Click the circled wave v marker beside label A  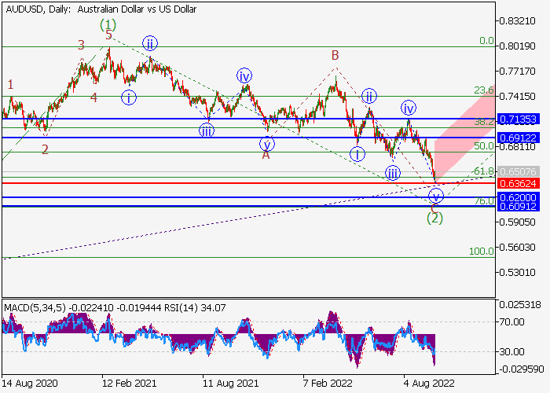pyautogui.click(x=268, y=144)
